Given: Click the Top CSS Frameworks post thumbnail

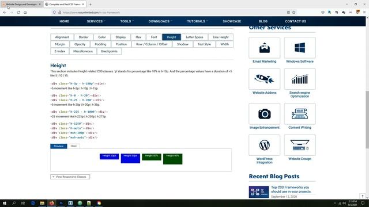Looking at the screenshot, I should click(259, 192).
